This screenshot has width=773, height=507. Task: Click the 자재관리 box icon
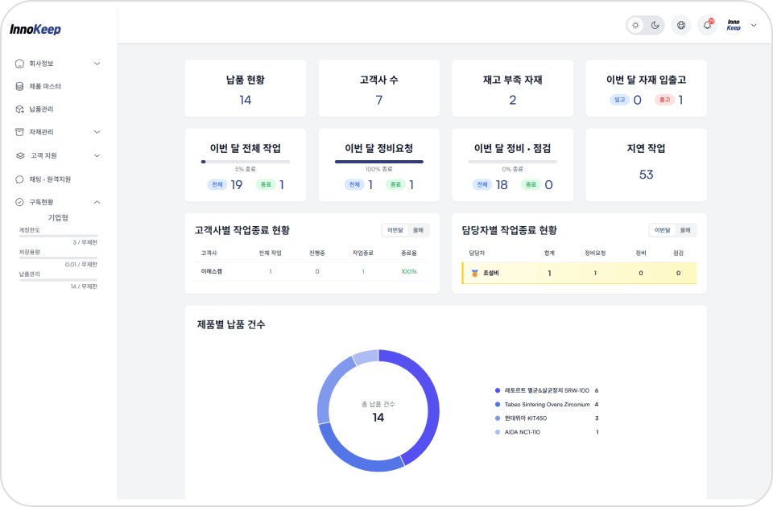[x=19, y=130]
